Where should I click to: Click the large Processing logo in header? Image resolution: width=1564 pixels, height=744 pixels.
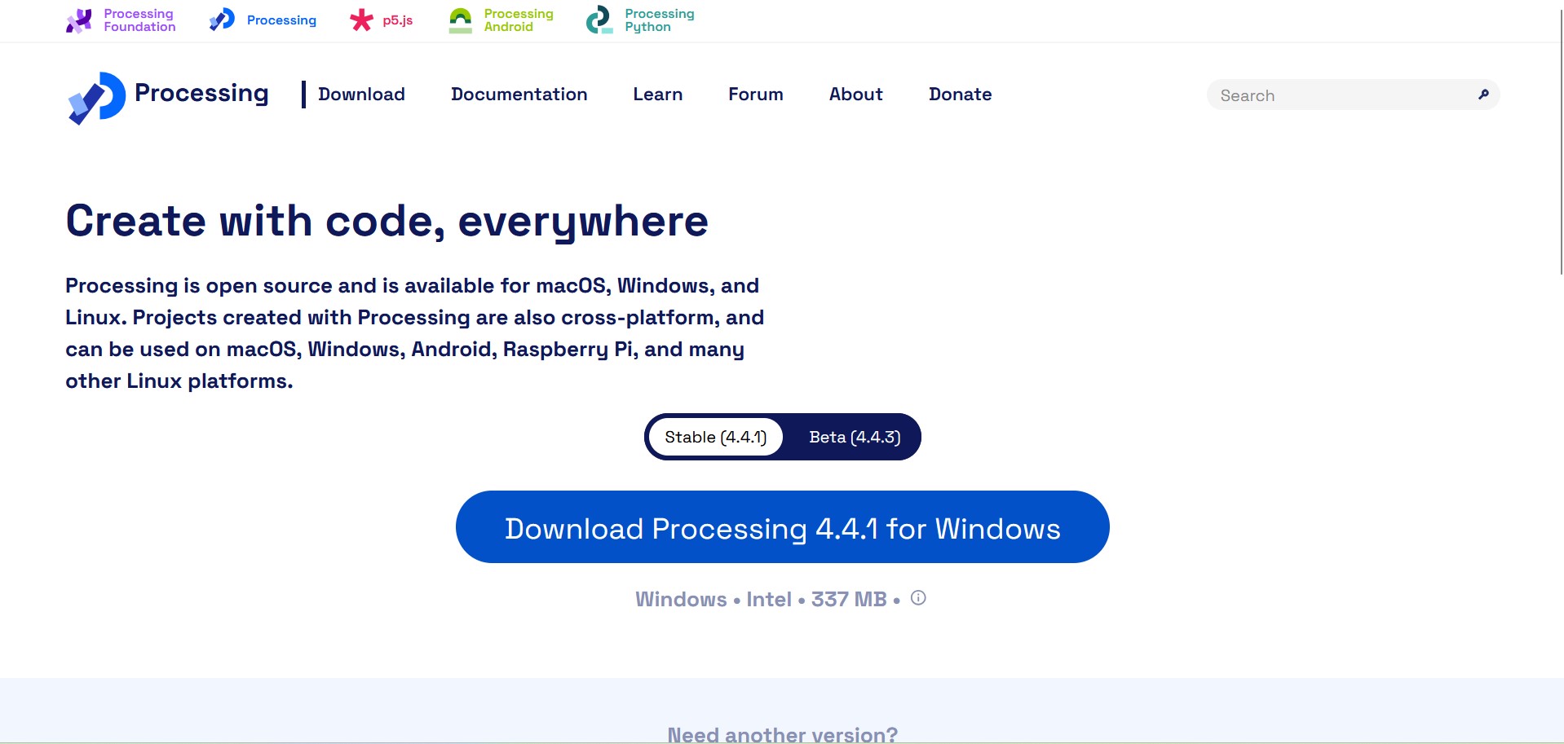[x=96, y=98]
